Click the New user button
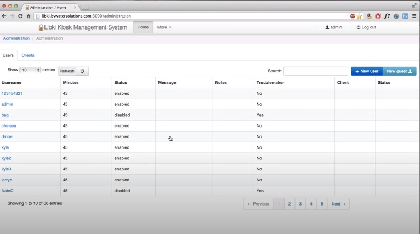Viewport: 420px width, 234px height. click(366, 71)
